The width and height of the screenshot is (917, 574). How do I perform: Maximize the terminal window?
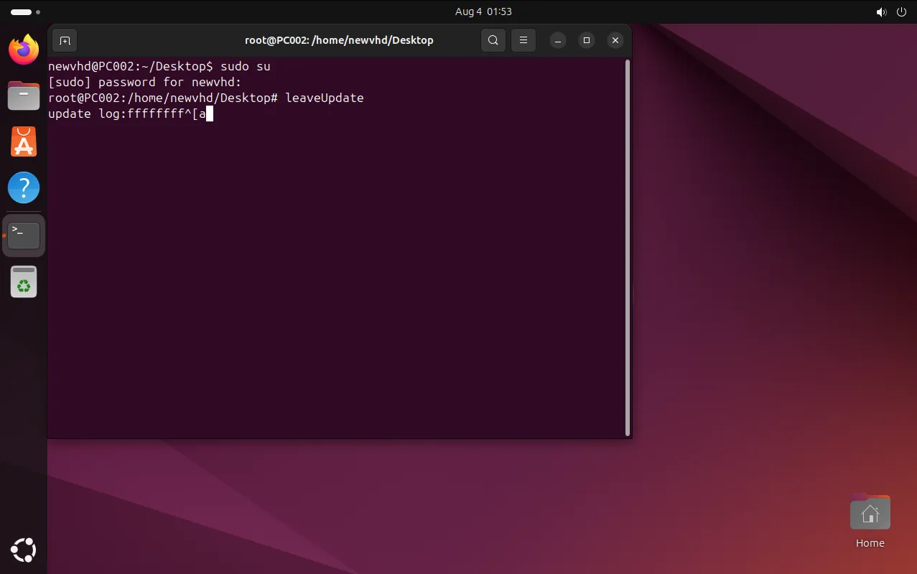587,40
